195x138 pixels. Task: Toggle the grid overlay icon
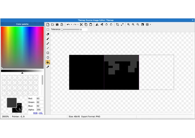click(147, 24)
